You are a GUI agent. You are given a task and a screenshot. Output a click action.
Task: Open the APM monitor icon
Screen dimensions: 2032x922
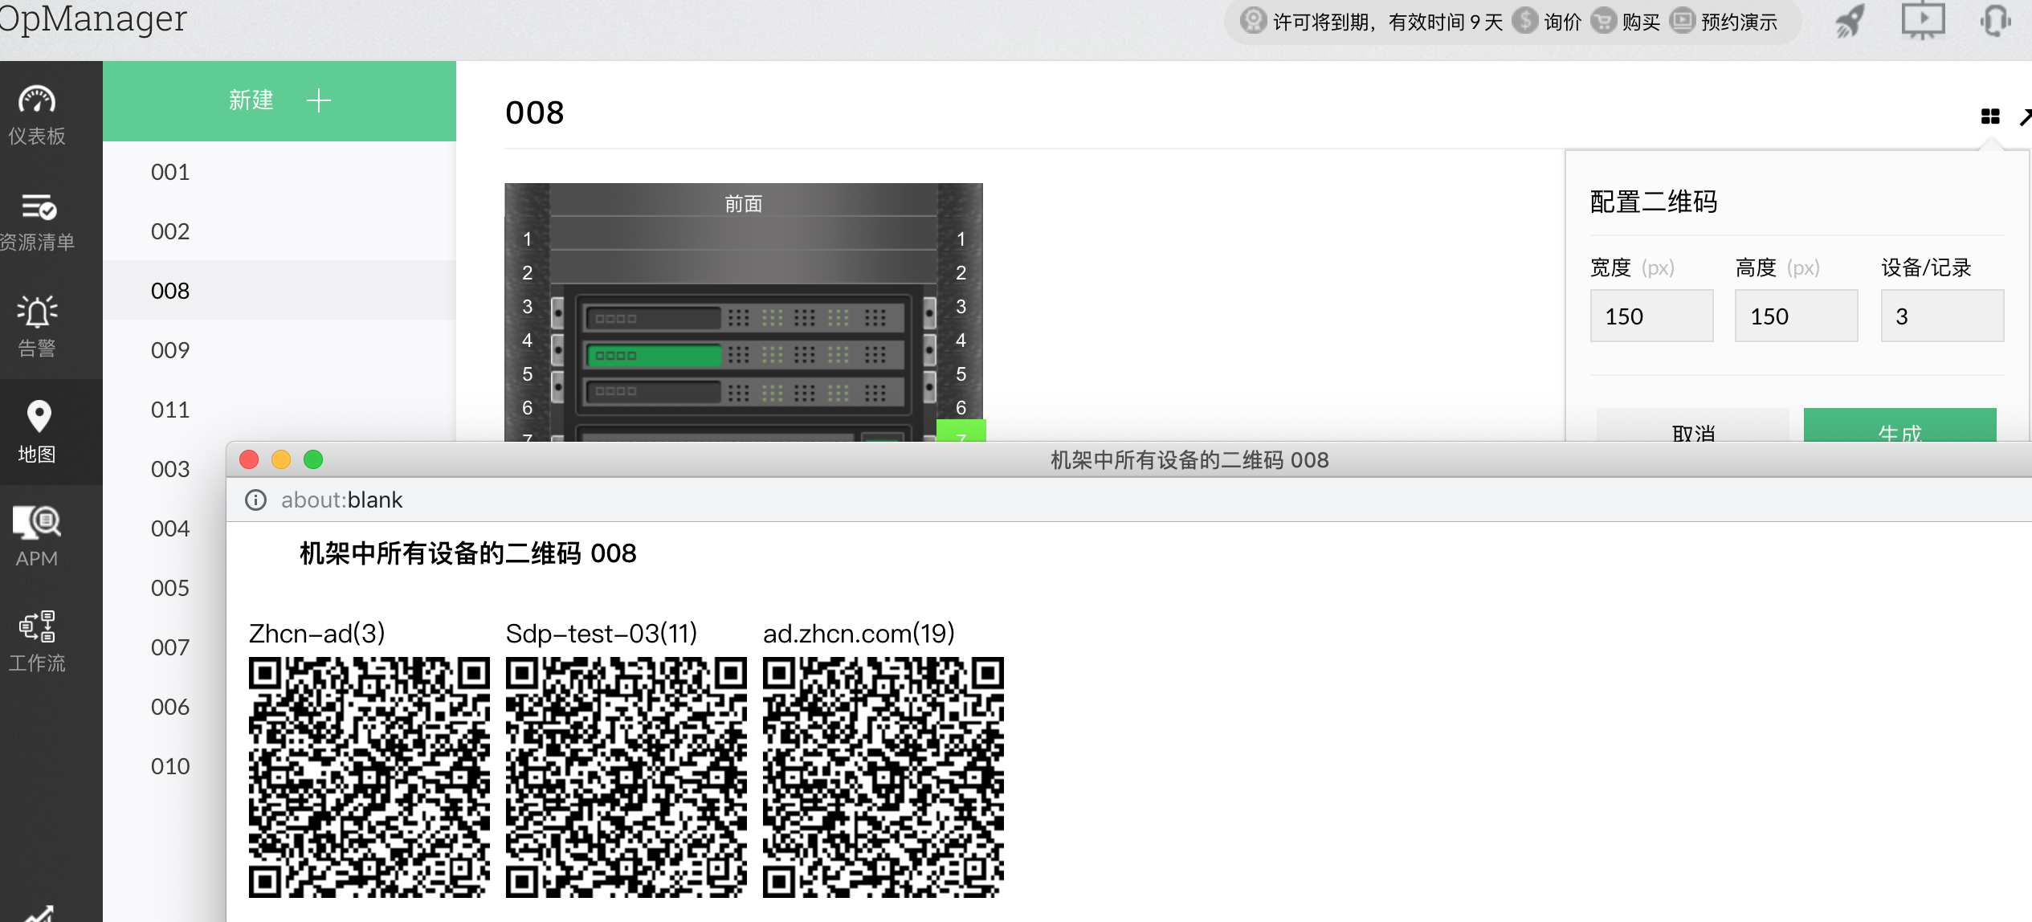[x=36, y=522]
